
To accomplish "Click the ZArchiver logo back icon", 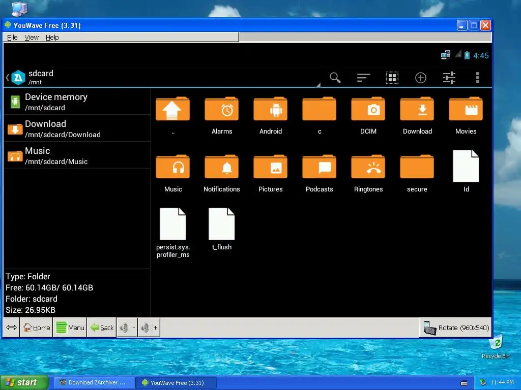I will 18,78.
